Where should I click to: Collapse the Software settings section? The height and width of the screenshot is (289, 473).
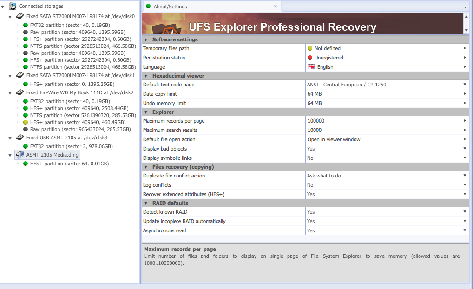[x=146, y=39]
